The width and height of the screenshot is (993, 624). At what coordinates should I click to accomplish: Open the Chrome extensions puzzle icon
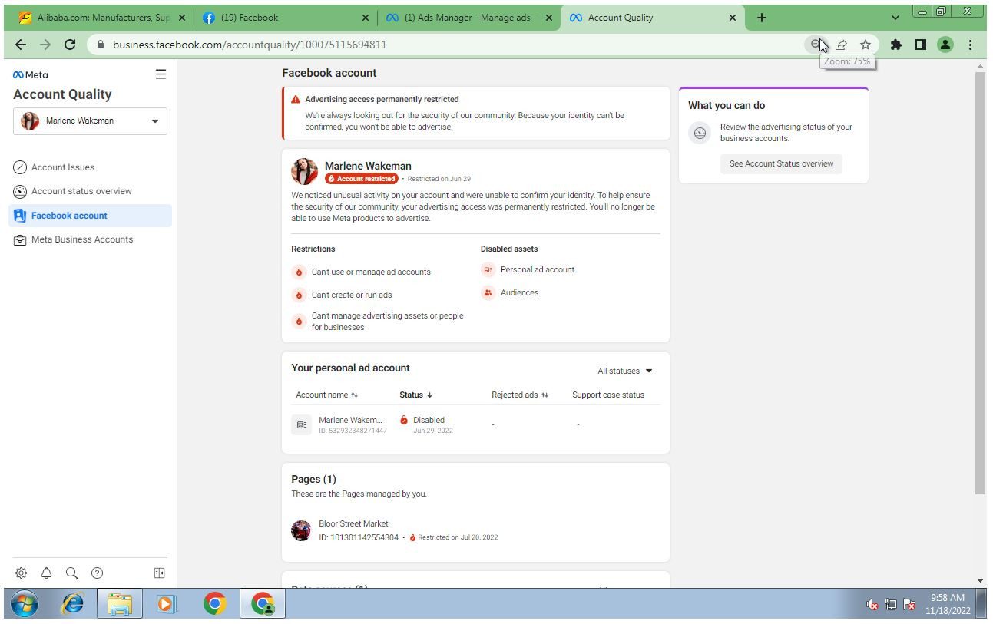tap(895, 45)
